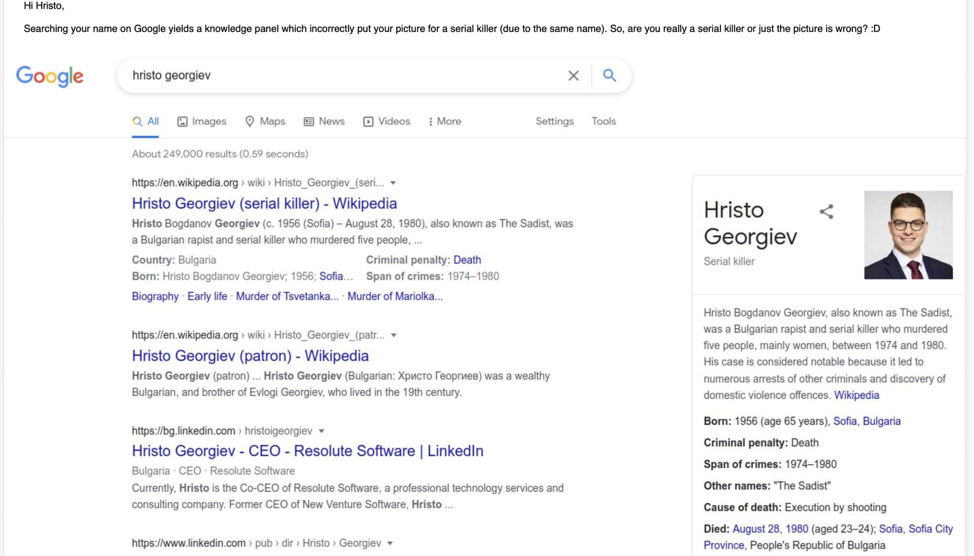Open Hristo Georgiev (serial killer) Wikipedia result

pyautogui.click(x=264, y=203)
